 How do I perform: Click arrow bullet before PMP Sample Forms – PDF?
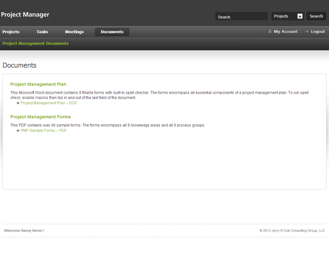point(18,131)
